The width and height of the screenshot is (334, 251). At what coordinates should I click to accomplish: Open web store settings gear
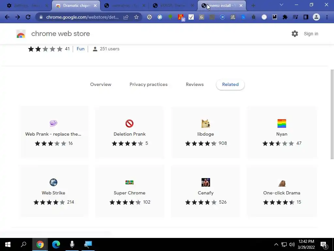(295, 34)
